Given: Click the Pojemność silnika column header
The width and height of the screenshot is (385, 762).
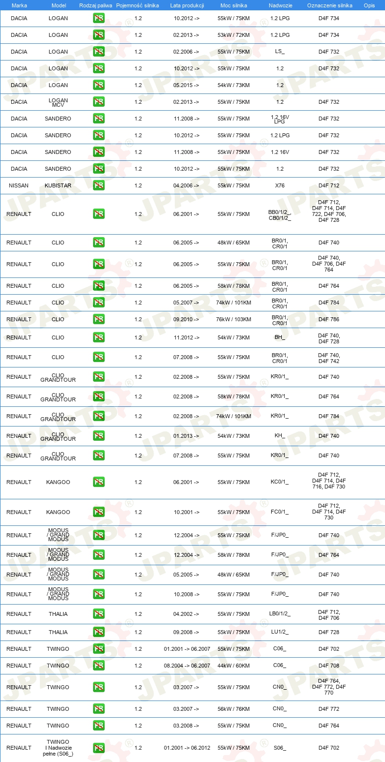Looking at the screenshot, I should pos(138,5).
